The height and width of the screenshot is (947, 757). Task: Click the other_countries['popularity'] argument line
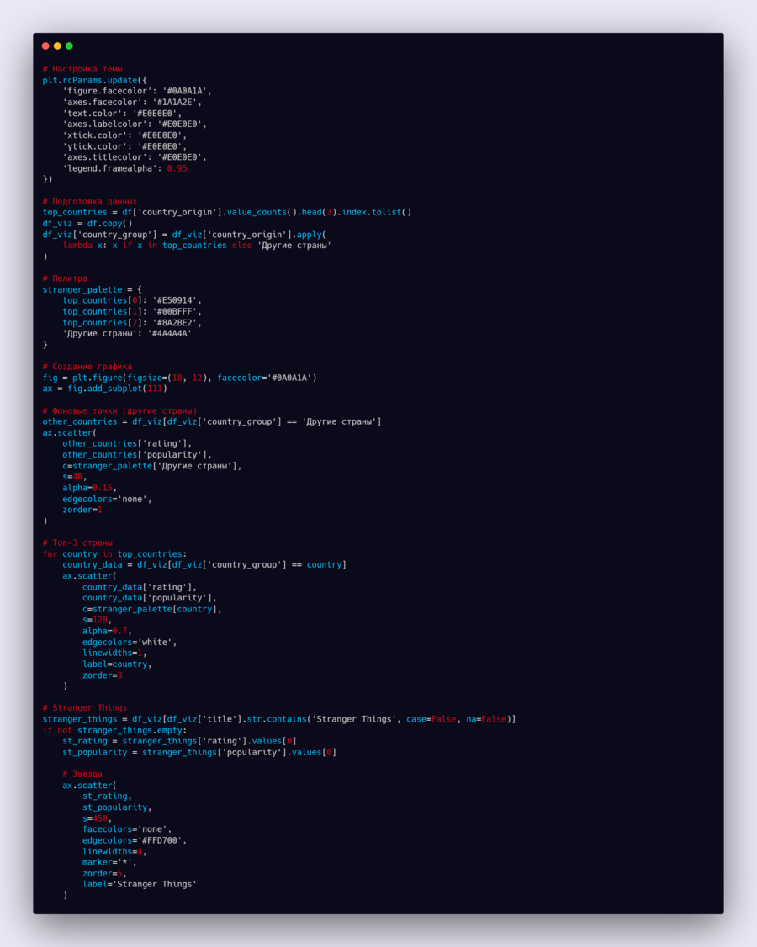tap(137, 455)
